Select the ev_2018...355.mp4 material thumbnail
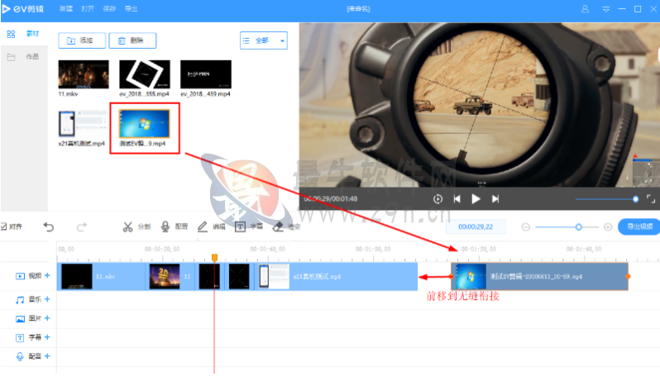Screen dimensions: 660x386 point(145,74)
